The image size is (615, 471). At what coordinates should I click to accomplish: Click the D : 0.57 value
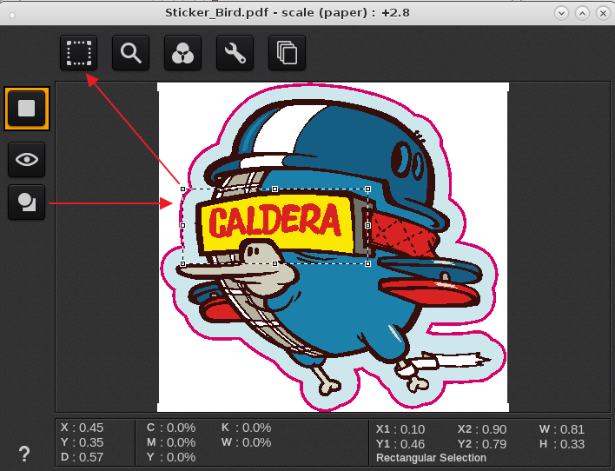coord(82,457)
